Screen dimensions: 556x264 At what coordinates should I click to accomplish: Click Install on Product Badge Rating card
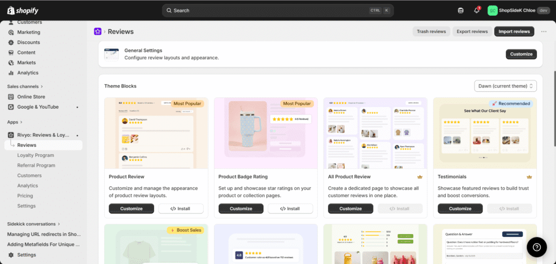click(290, 209)
